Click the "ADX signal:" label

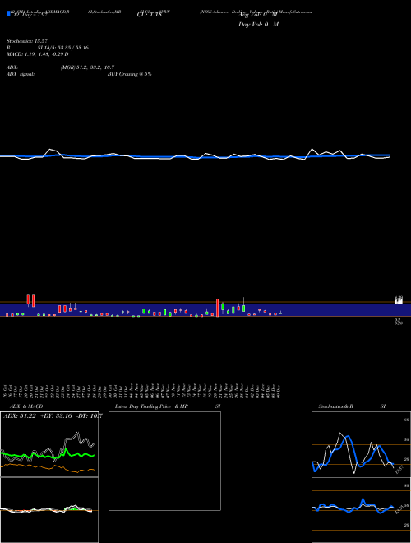pos(21,74)
